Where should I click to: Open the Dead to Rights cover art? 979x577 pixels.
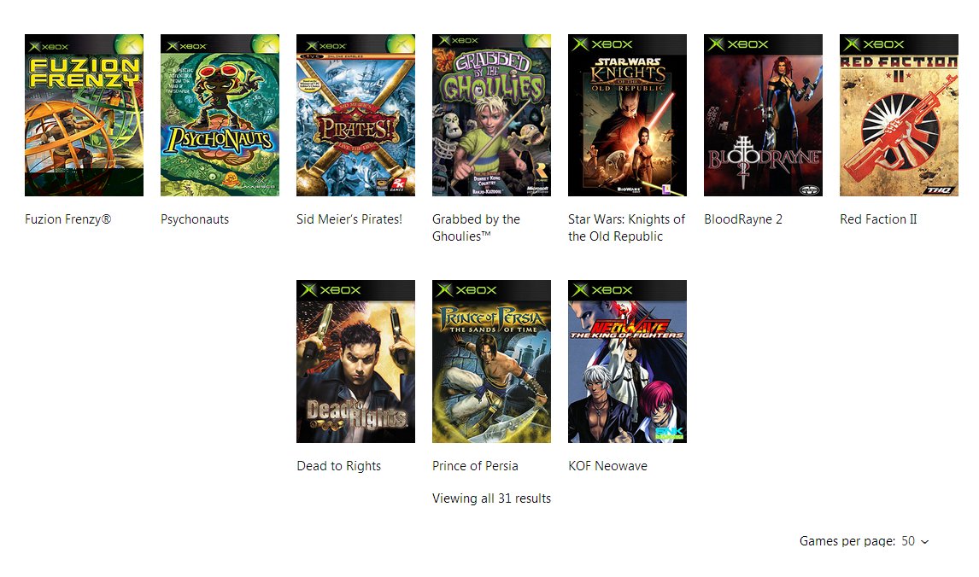point(356,362)
